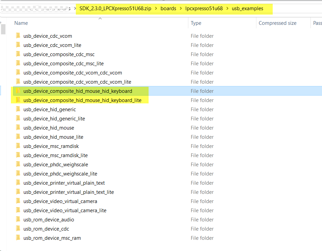Image resolution: width=322 pixels, height=251 pixels.
Task: Click usb_examples breadcrumb
Action: click(248, 9)
